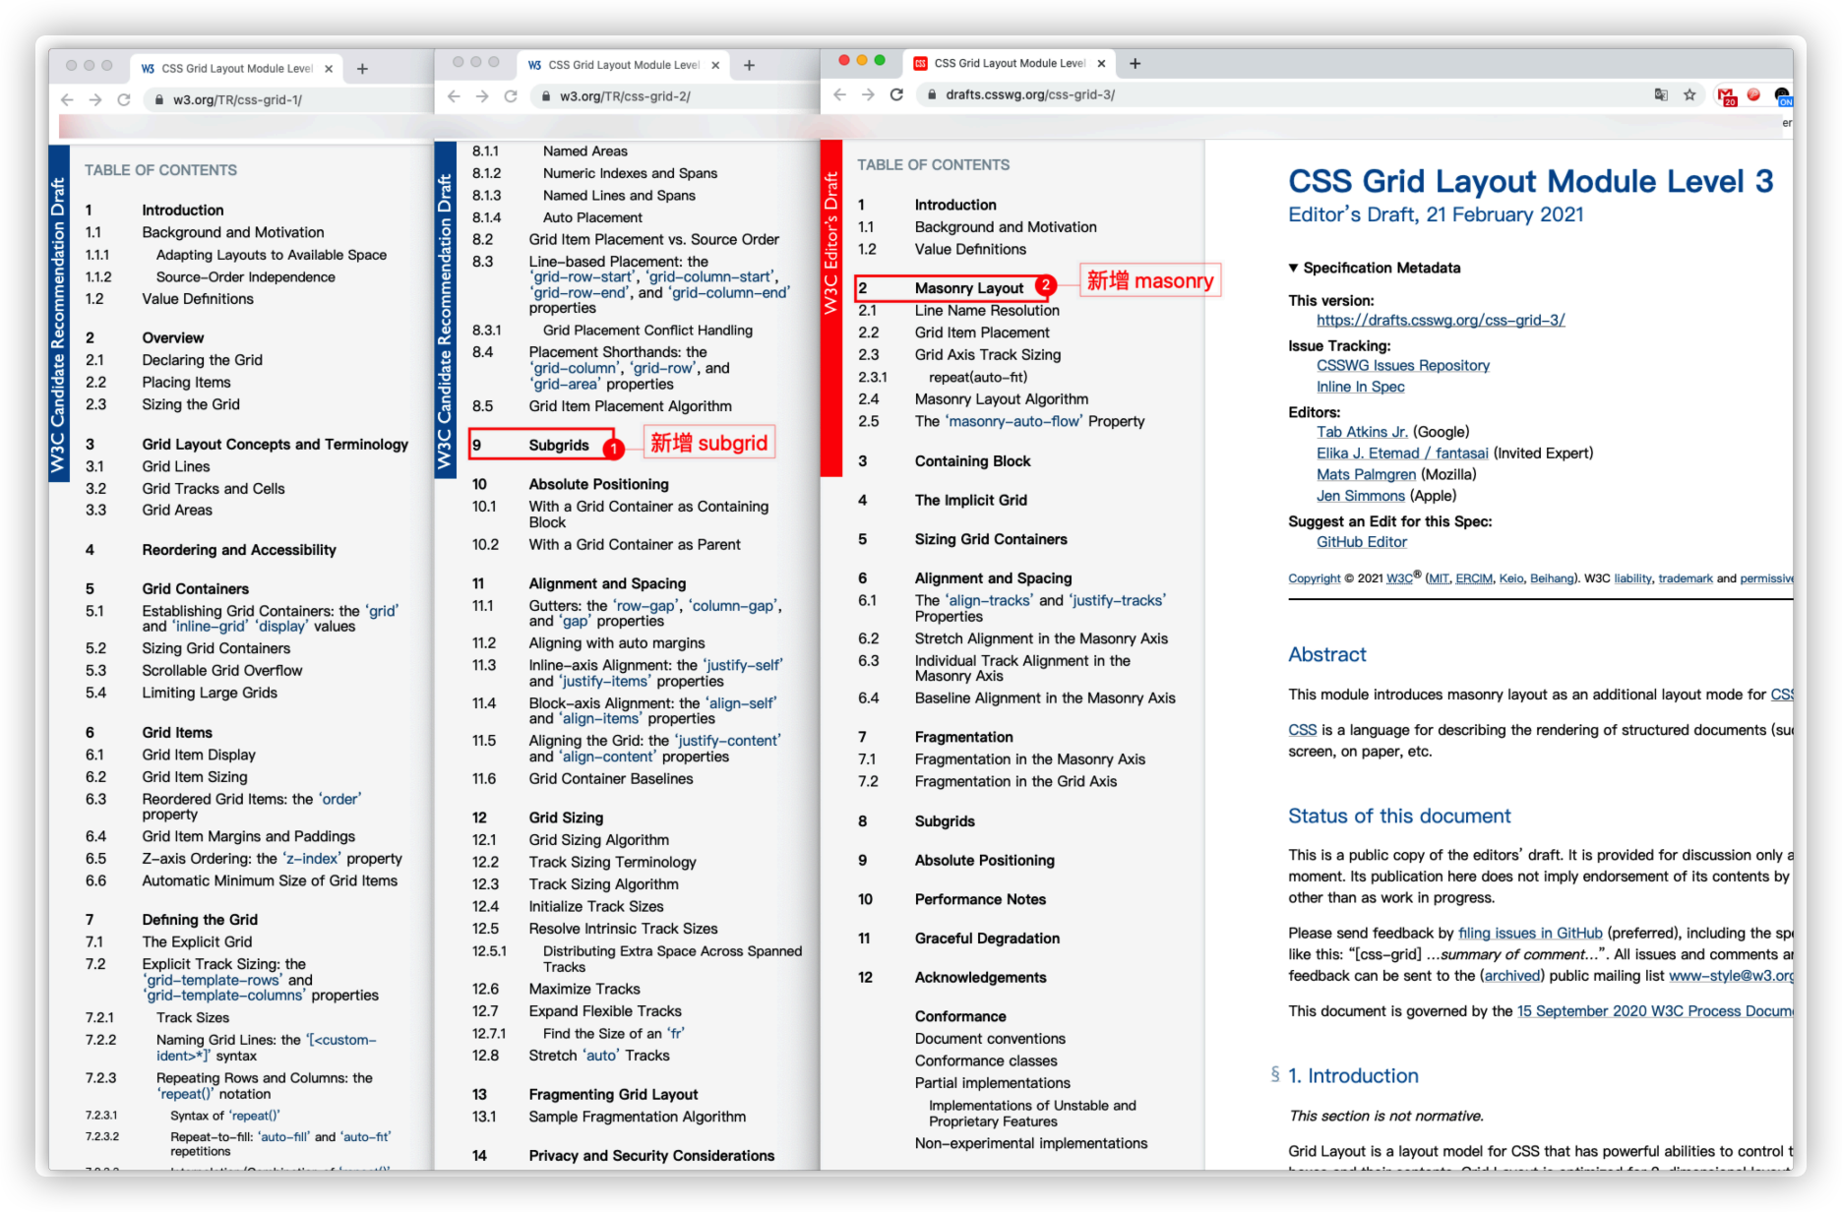
Task: Open Subgrids section 9 in Level 2 contents
Action: [559, 446]
